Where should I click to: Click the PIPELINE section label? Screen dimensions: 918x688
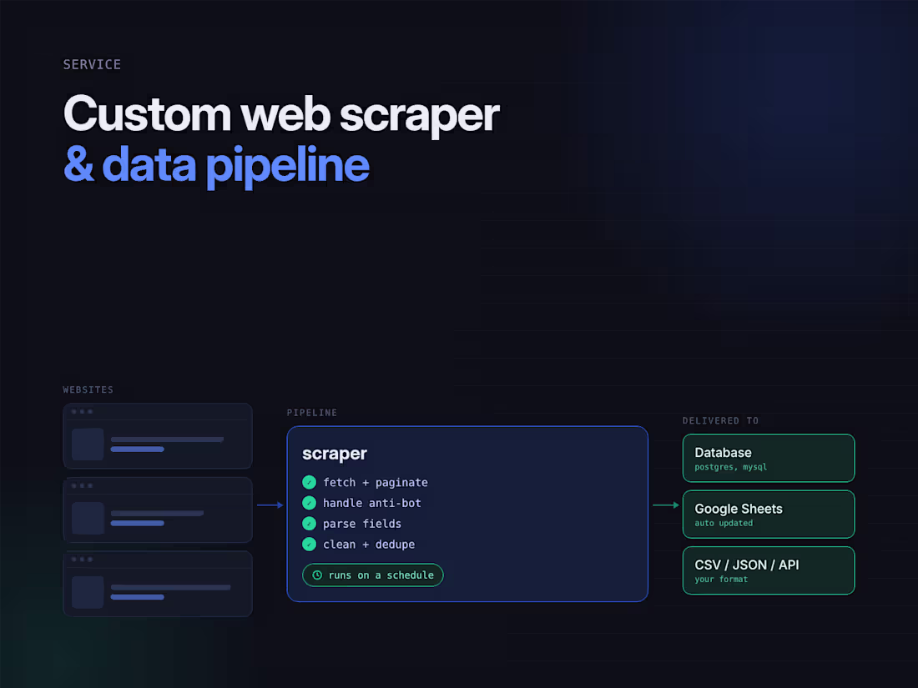tap(312, 413)
